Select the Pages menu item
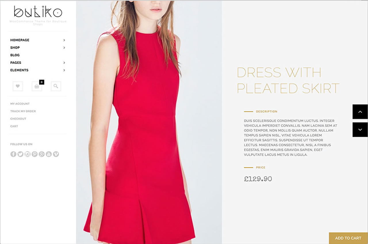368x244 pixels. [x=16, y=63]
